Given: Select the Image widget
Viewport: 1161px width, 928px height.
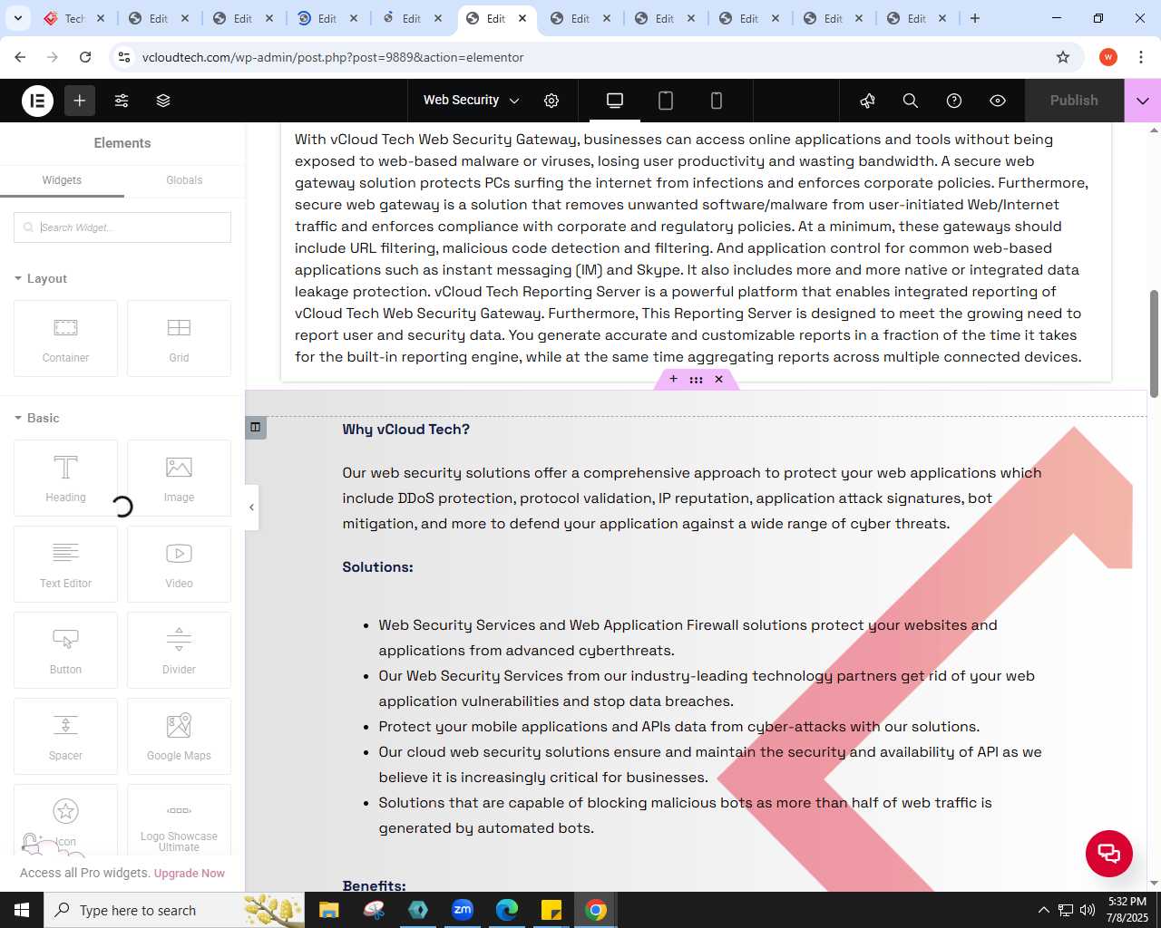Looking at the screenshot, I should click(179, 478).
